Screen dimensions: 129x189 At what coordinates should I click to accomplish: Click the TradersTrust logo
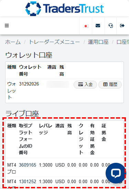click(64, 8)
